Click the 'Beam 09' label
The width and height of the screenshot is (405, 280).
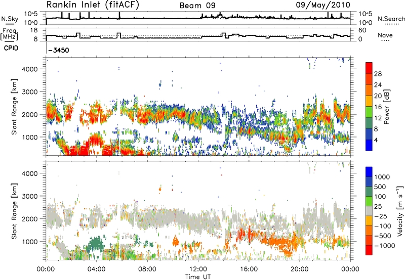[x=197, y=6]
